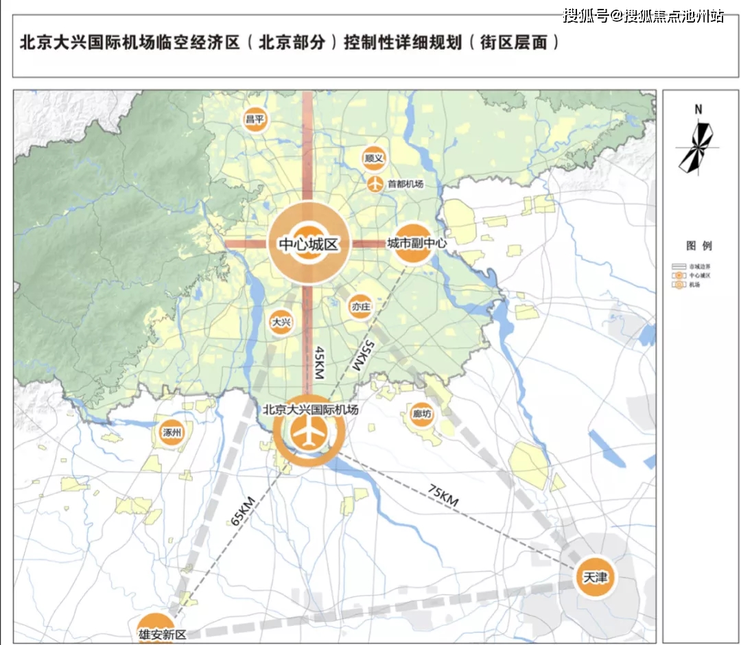Click the 中心城区 central city circle
Screen dimensions: 741x645
(x=308, y=244)
